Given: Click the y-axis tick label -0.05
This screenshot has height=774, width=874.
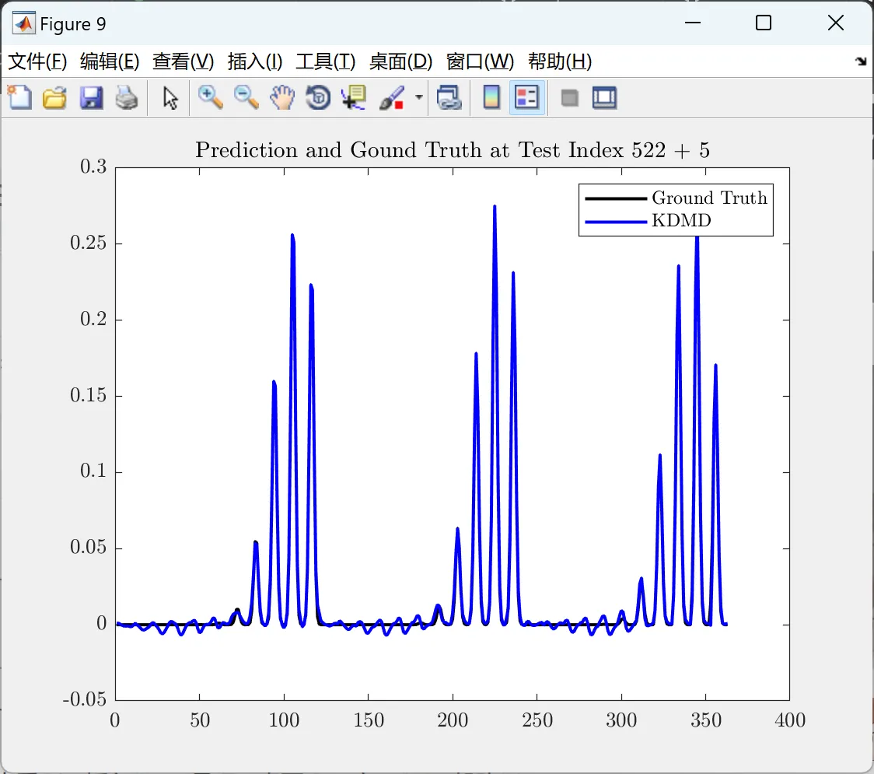Looking at the screenshot, I should coord(85,699).
